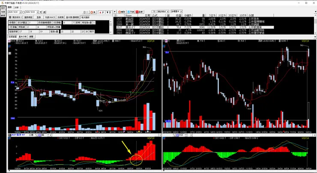Image resolution: width=317 pixels, height=173 pixels.
Task: Click the condition slot numbered 6
Action: point(68,22)
